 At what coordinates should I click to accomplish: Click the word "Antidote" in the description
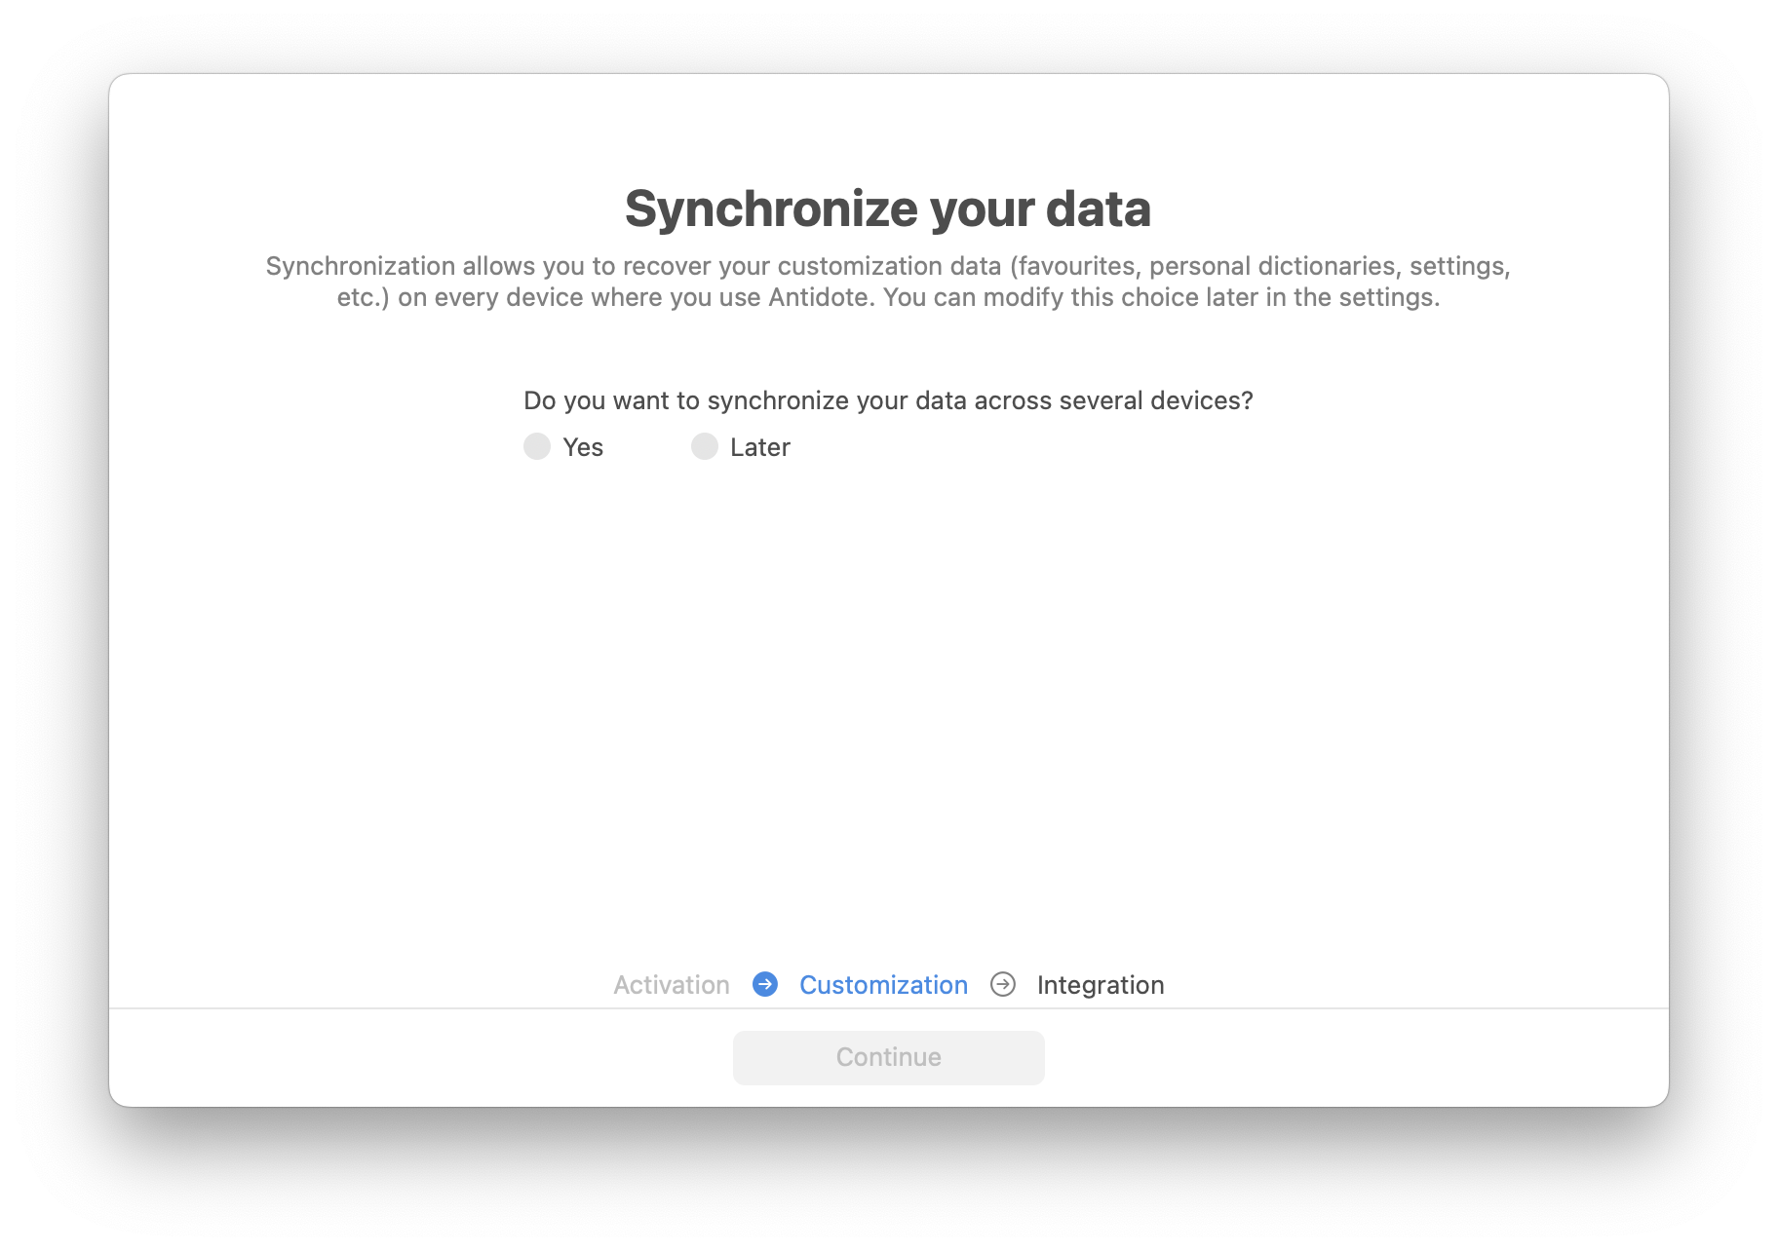821,297
